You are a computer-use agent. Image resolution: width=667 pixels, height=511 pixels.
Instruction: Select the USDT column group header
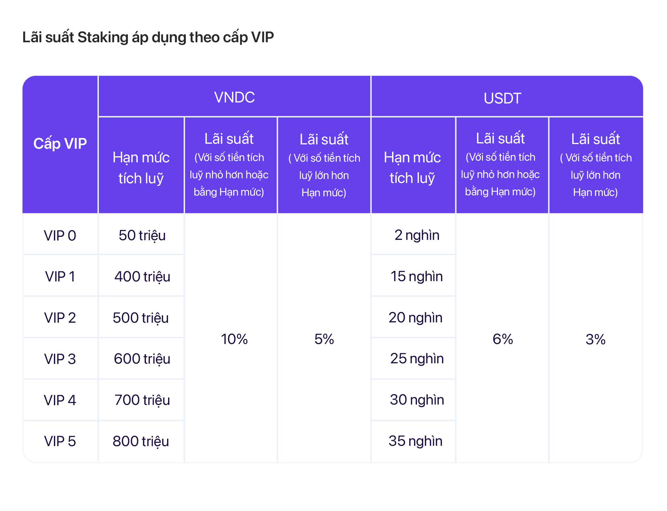(502, 98)
